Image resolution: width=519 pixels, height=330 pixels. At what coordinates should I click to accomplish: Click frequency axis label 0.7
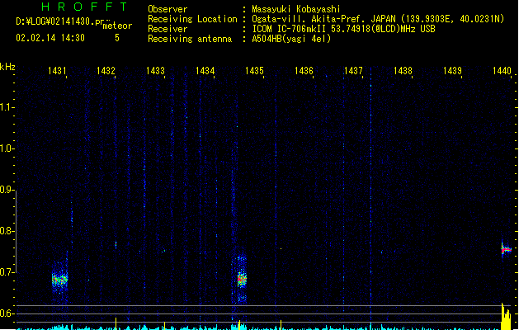pos(6,272)
